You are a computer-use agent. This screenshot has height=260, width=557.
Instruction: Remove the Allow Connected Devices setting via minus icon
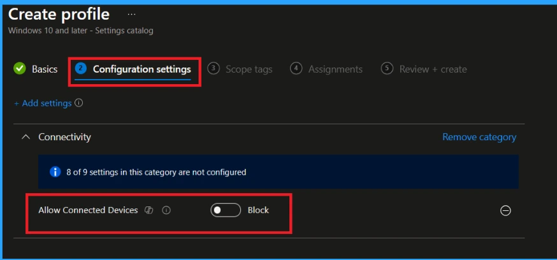[x=505, y=210]
